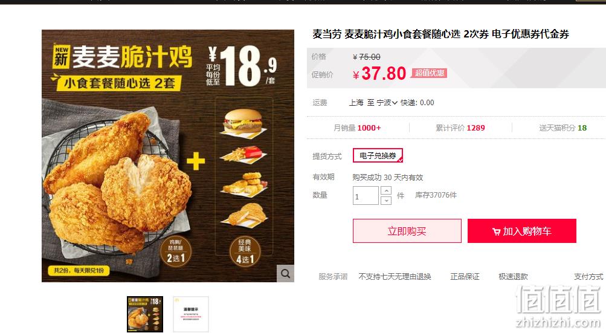The image size is (606, 333).
Task: Click the magnifier zoom icon on product image
Action: (x=285, y=273)
